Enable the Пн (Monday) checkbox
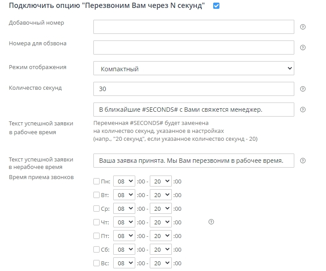 coord(96,181)
